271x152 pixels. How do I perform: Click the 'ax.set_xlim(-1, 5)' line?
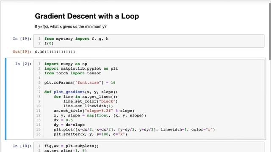click(66, 150)
